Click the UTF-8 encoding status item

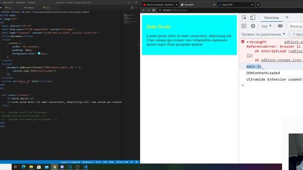pyautogui.click(x=98, y=162)
